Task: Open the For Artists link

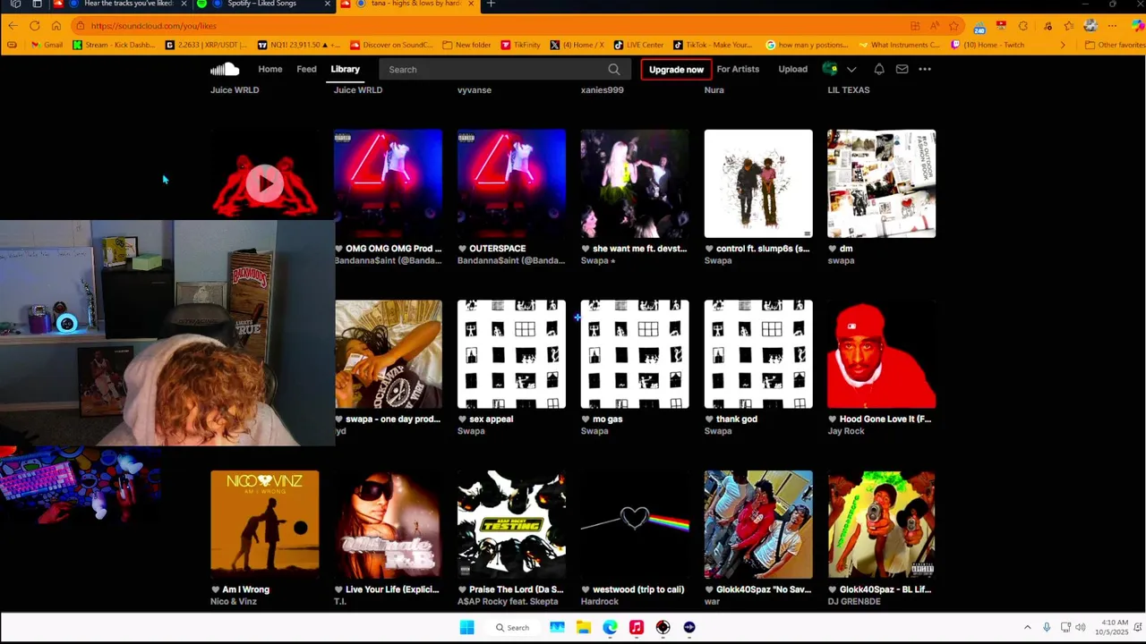Action: click(738, 69)
